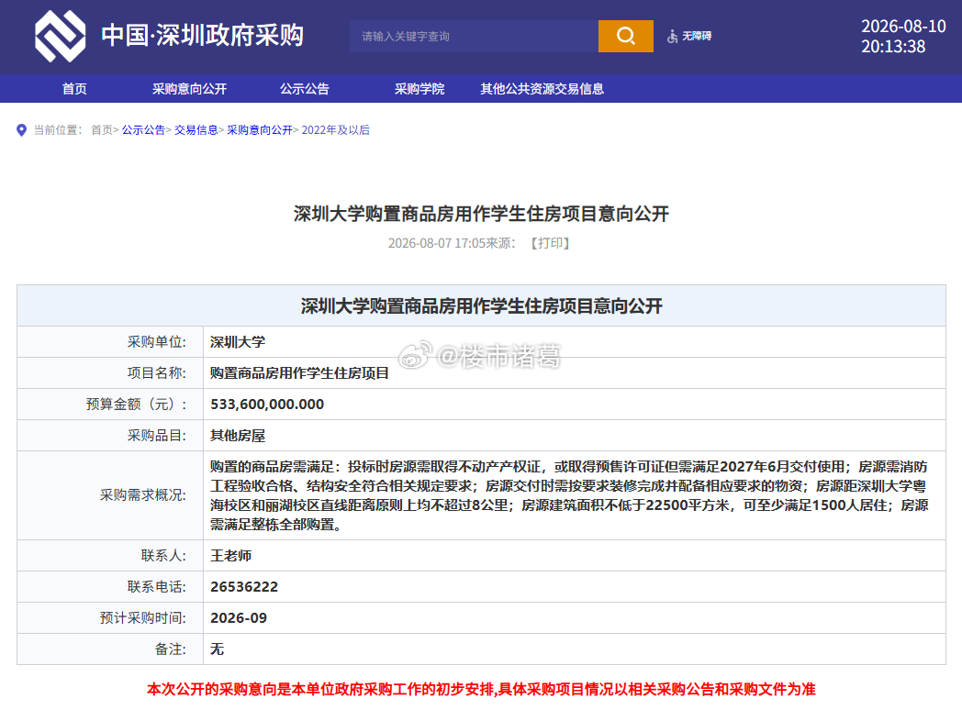The height and width of the screenshot is (710, 962).
Task: Click the 采购需求概况 label cell
Action: pyautogui.click(x=110, y=495)
